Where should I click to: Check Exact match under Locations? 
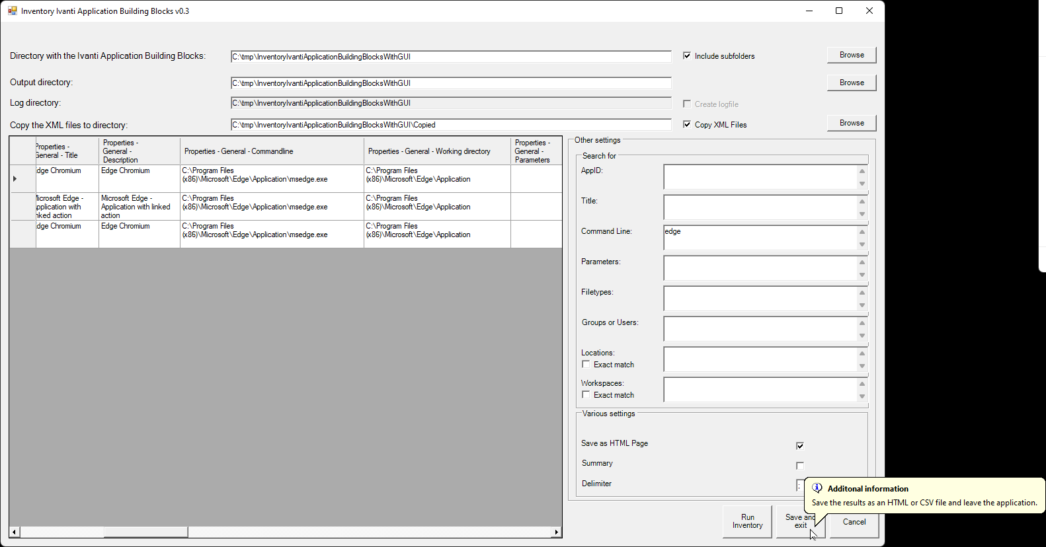click(586, 365)
